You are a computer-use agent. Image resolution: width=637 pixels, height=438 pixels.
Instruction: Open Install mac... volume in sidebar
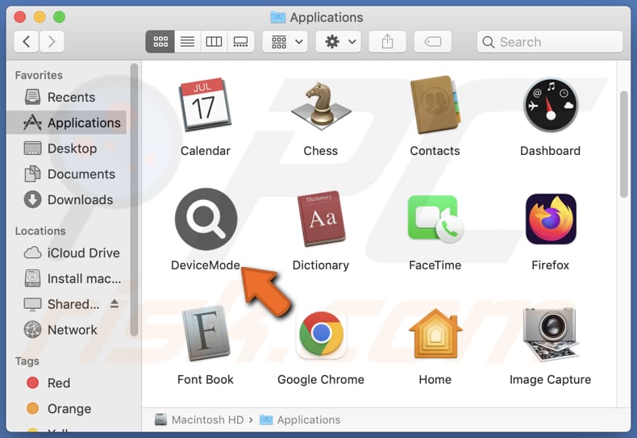click(x=67, y=278)
